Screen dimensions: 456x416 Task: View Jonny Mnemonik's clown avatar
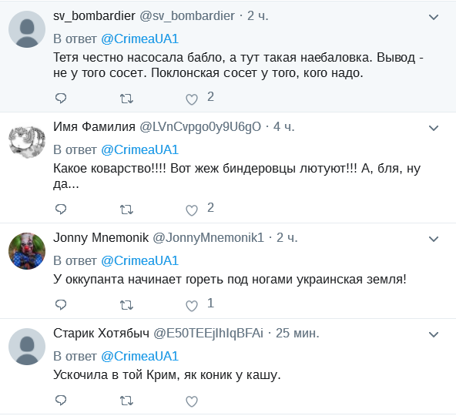27,251
